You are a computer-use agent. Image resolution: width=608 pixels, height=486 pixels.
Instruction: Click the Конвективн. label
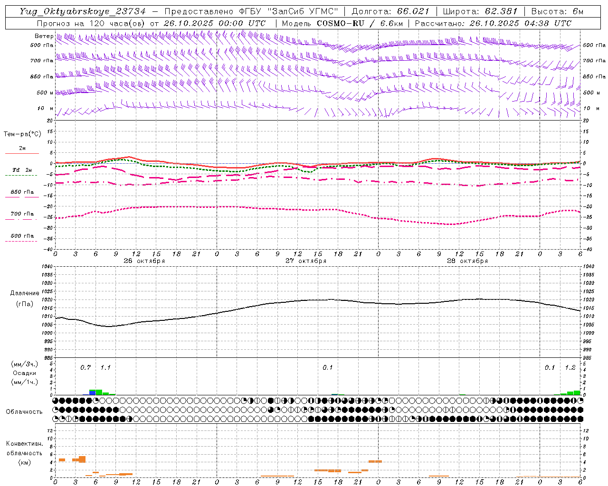(x=24, y=444)
